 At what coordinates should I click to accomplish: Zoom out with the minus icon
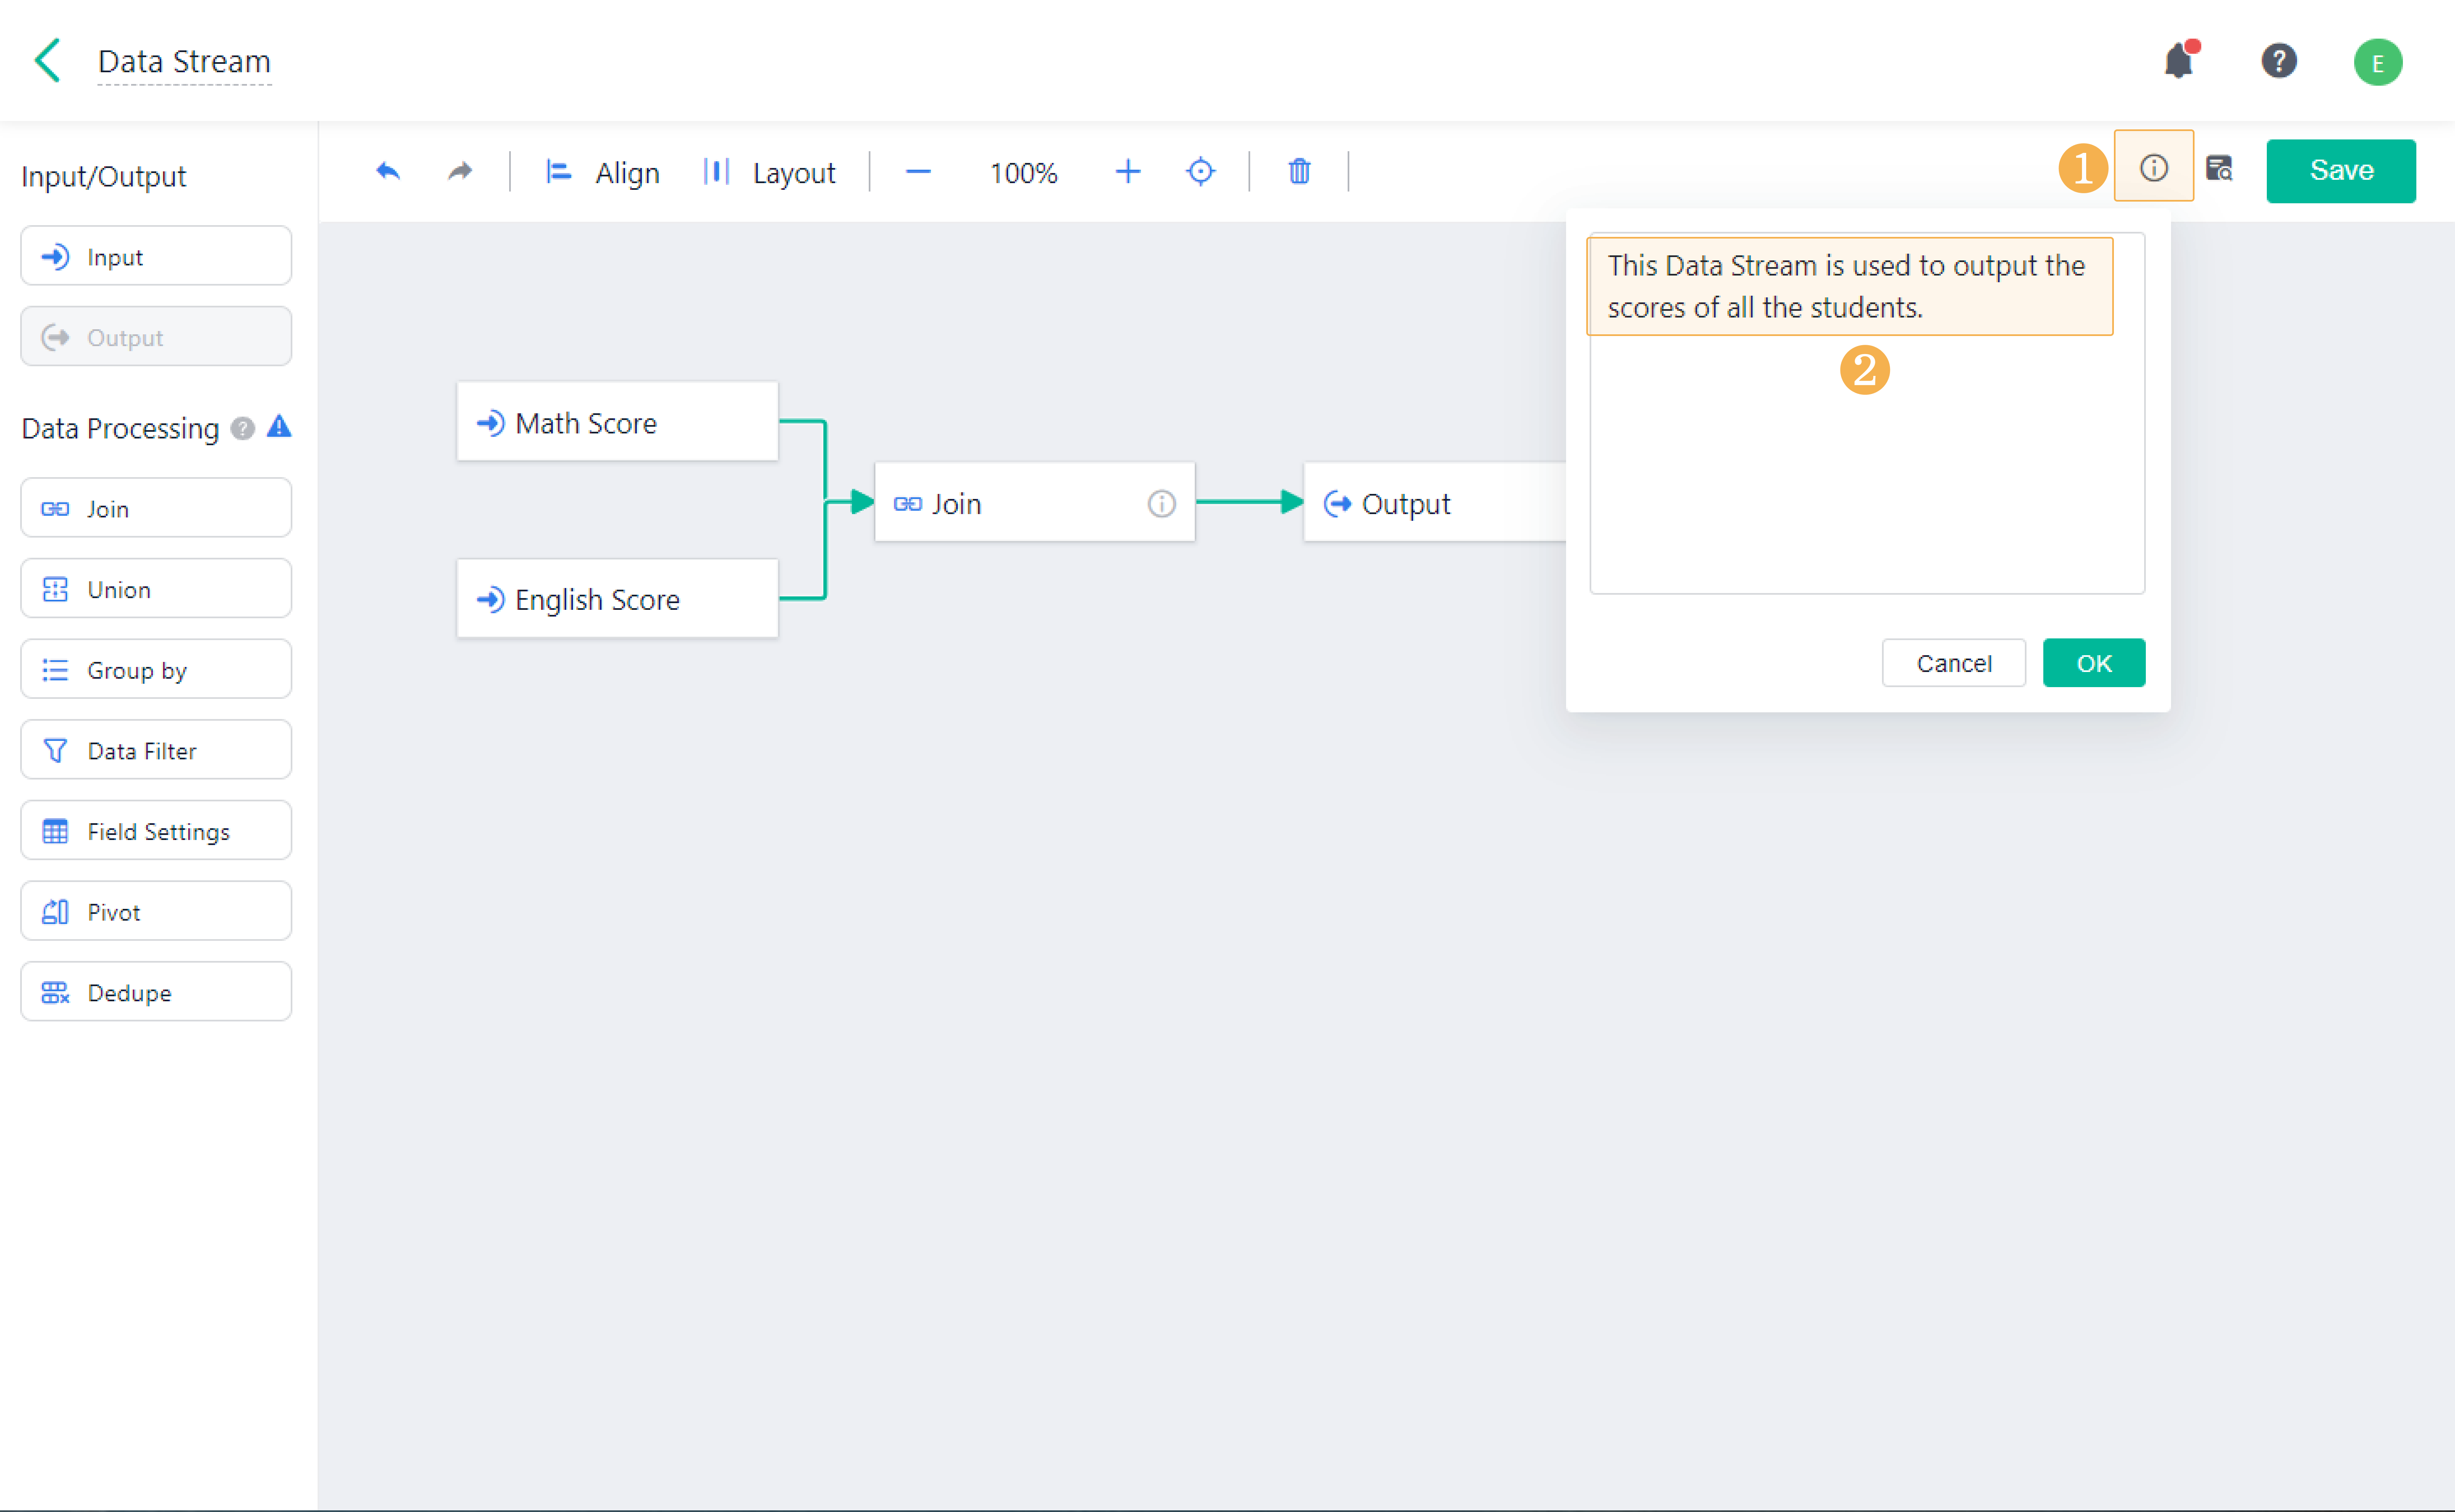(x=917, y=172)
